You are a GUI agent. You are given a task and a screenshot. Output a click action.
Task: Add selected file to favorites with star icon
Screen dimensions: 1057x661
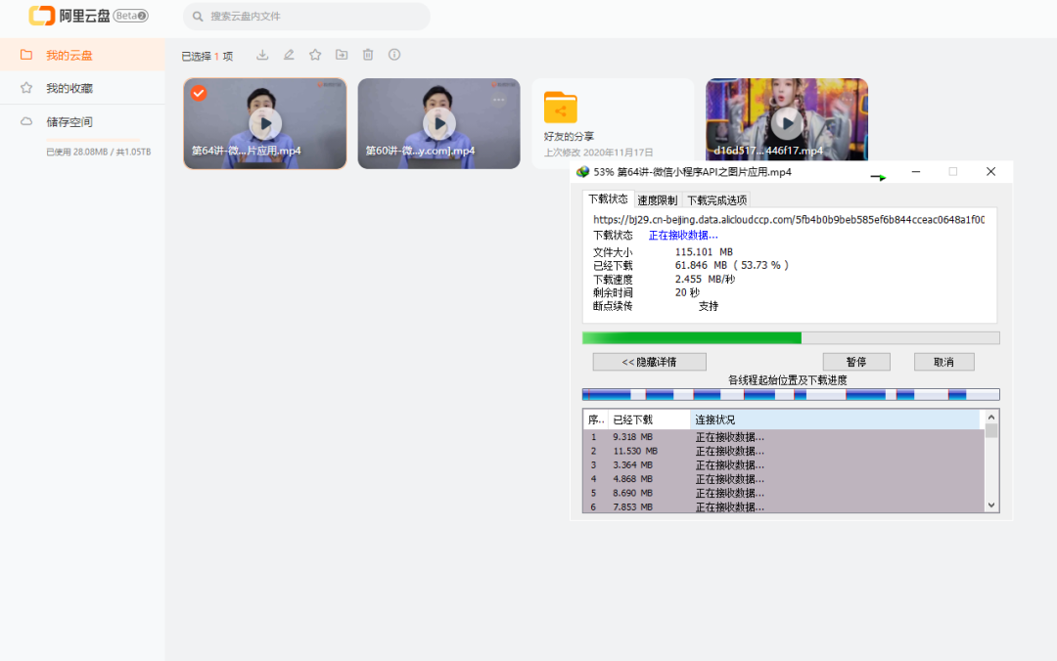[315, 56]
